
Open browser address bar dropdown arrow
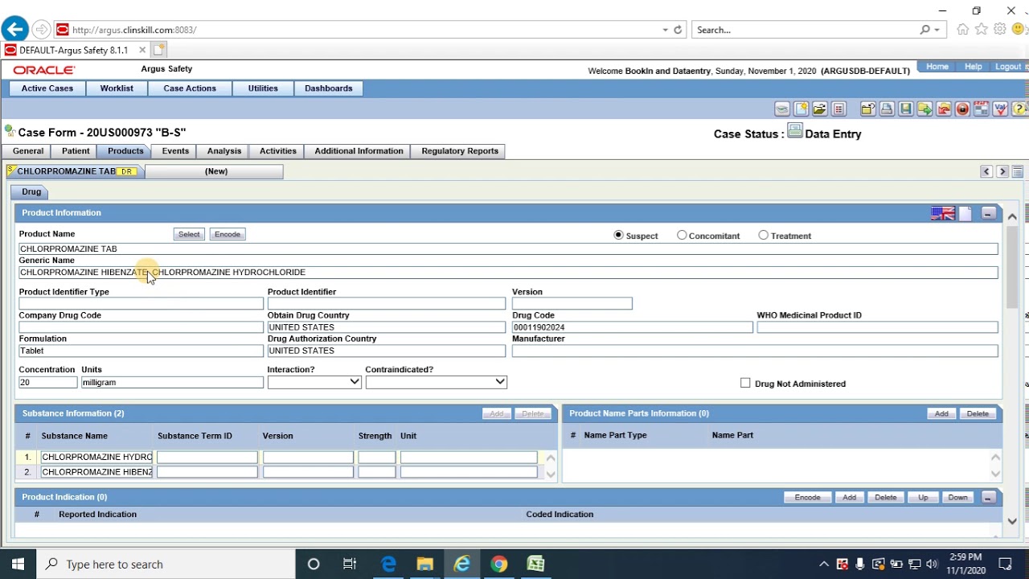click(665, 30)
